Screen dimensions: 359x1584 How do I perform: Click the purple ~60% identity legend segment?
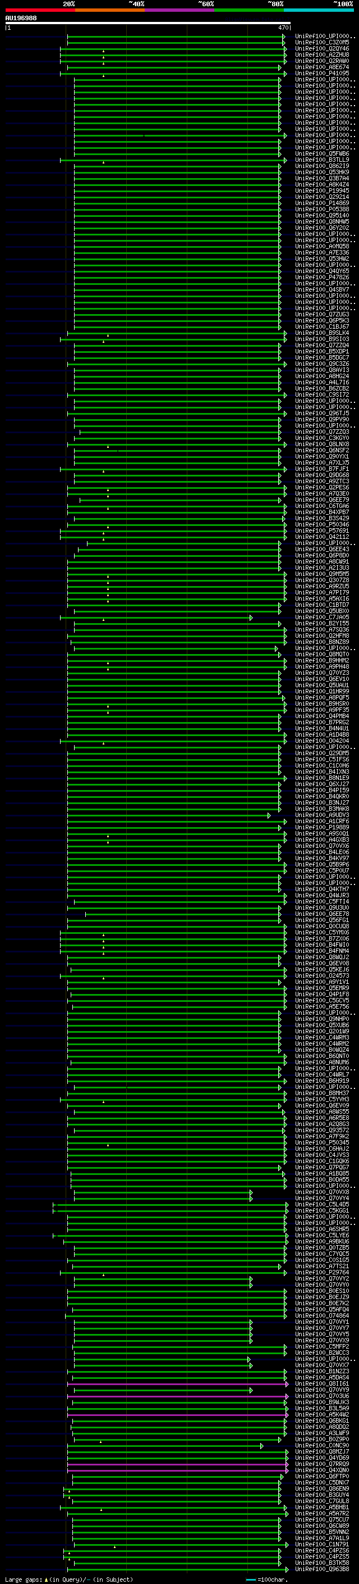tap(180, 10)
